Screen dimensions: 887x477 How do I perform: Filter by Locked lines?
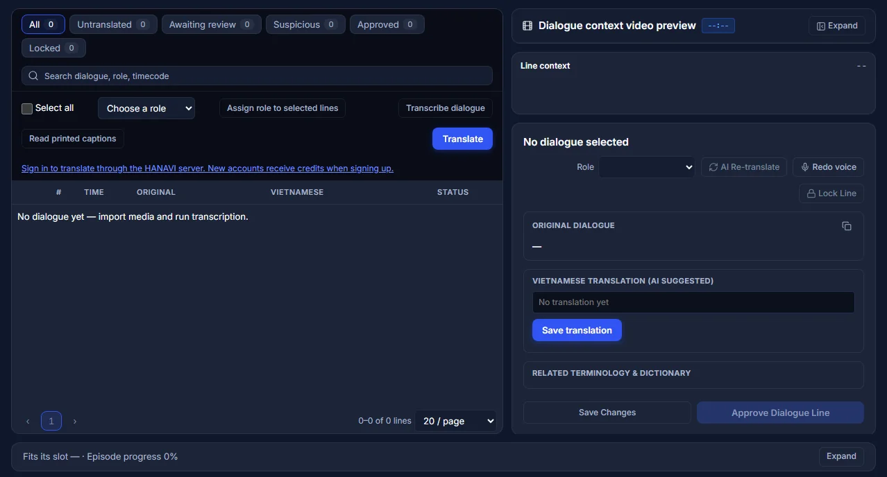coord(53,48)
